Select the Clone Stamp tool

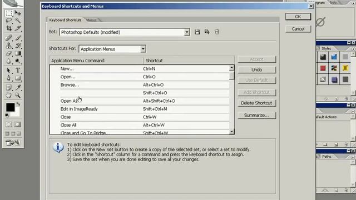tap(9, 46)
